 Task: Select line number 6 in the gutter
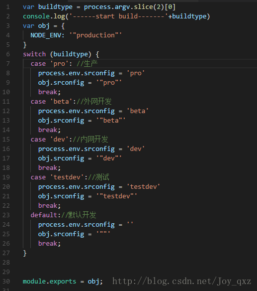8,54
